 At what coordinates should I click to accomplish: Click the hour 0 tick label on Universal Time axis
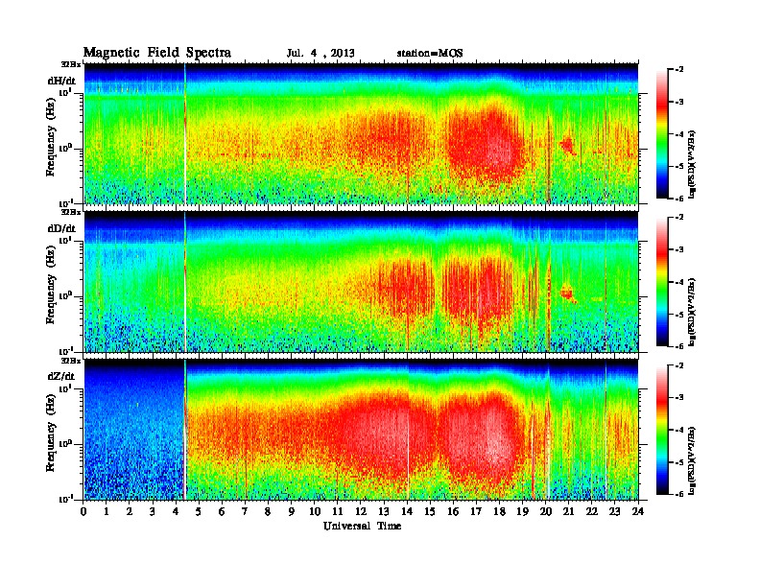pos(83,511)
